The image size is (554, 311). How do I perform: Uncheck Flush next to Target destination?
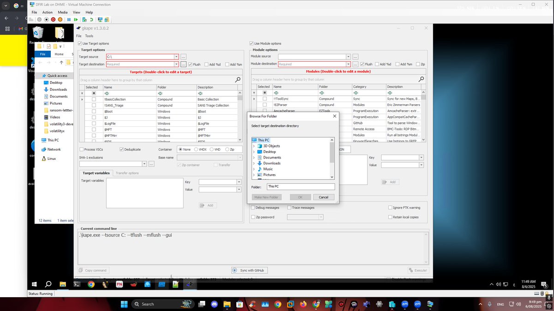(190, 64)
